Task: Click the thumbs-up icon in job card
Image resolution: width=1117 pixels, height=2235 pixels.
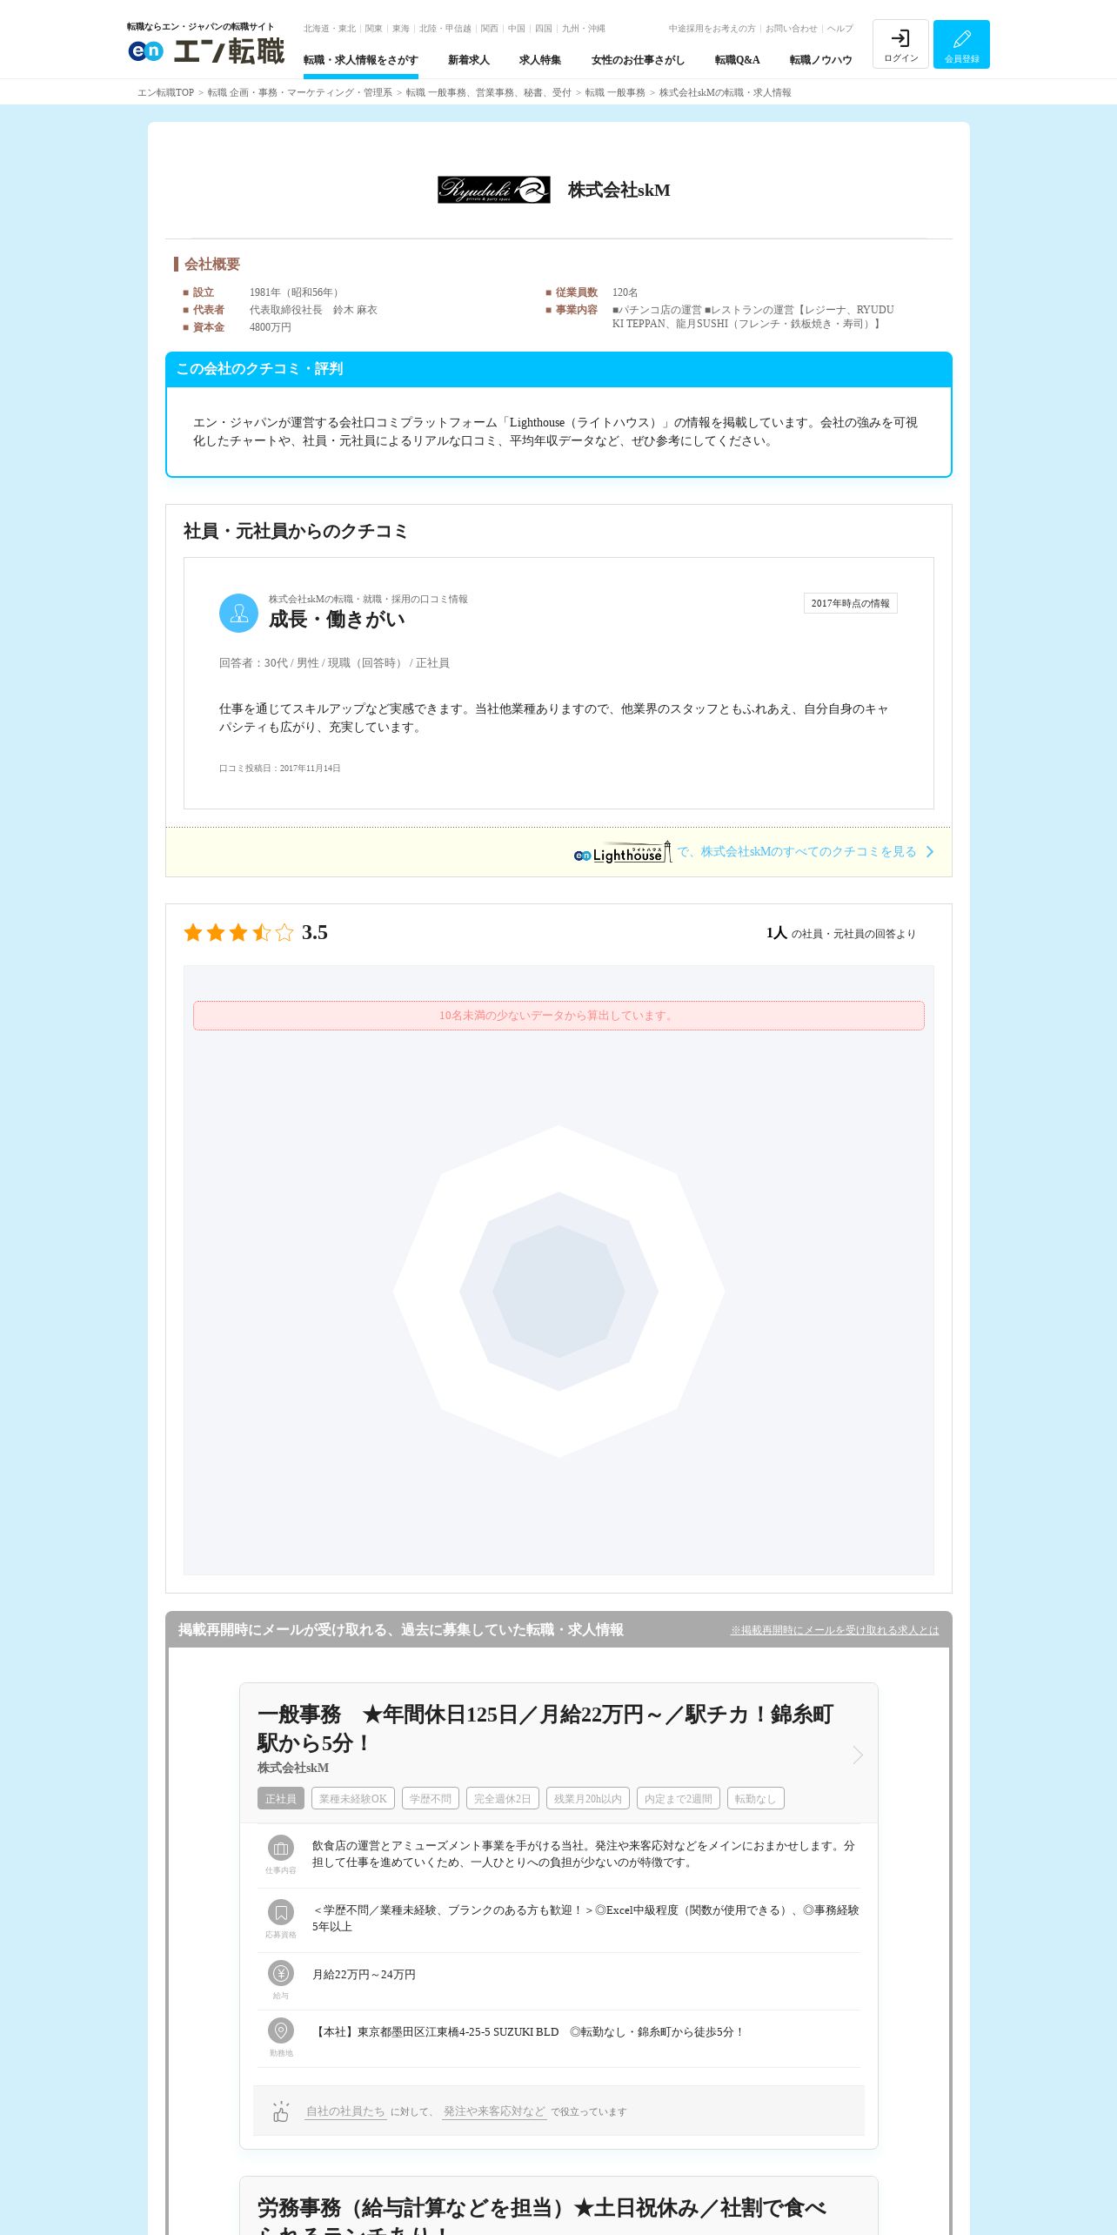Action: [280, 2111]
